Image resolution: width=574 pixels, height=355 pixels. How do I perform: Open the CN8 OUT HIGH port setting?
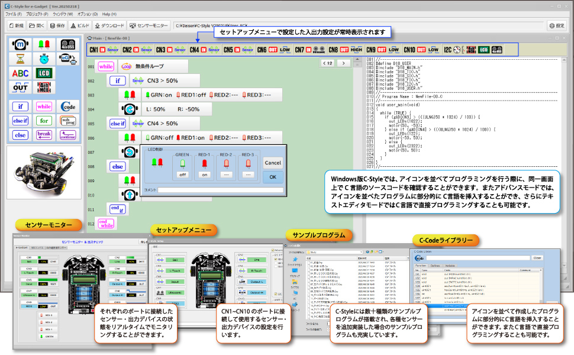click(346, 50)
